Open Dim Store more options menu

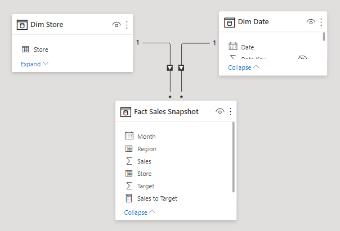127,25
